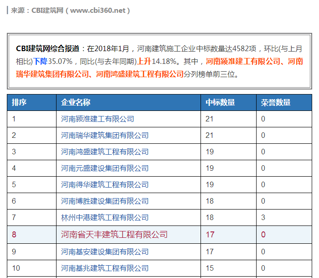Click the 企业名称 column header
Viewport: 319px width, 278px height.
click(76, 103)
